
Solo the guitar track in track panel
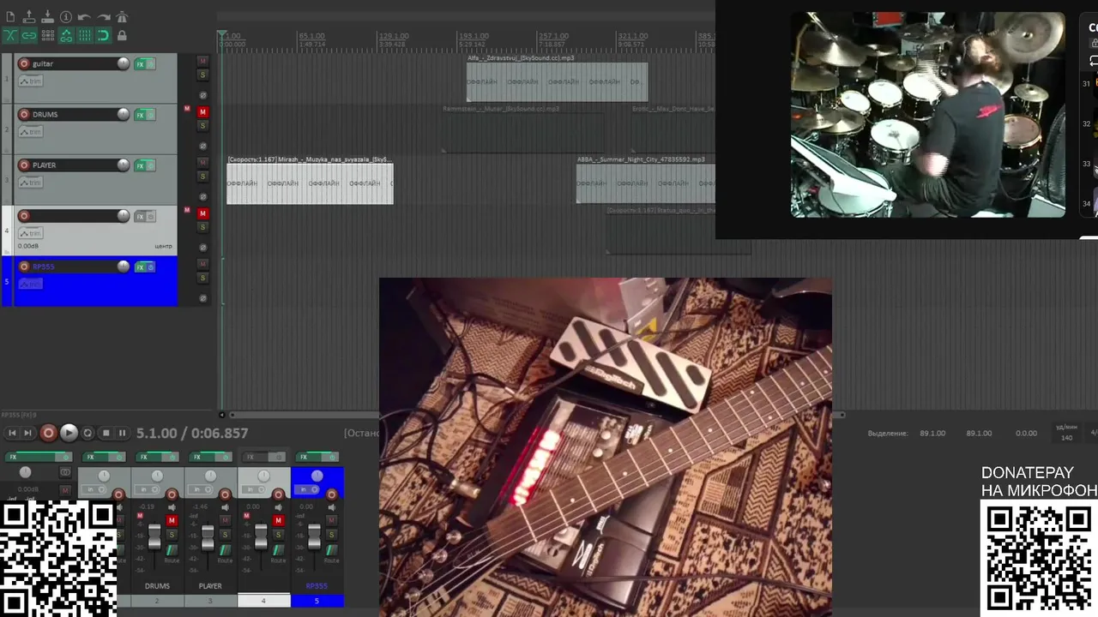pos(202,75)
